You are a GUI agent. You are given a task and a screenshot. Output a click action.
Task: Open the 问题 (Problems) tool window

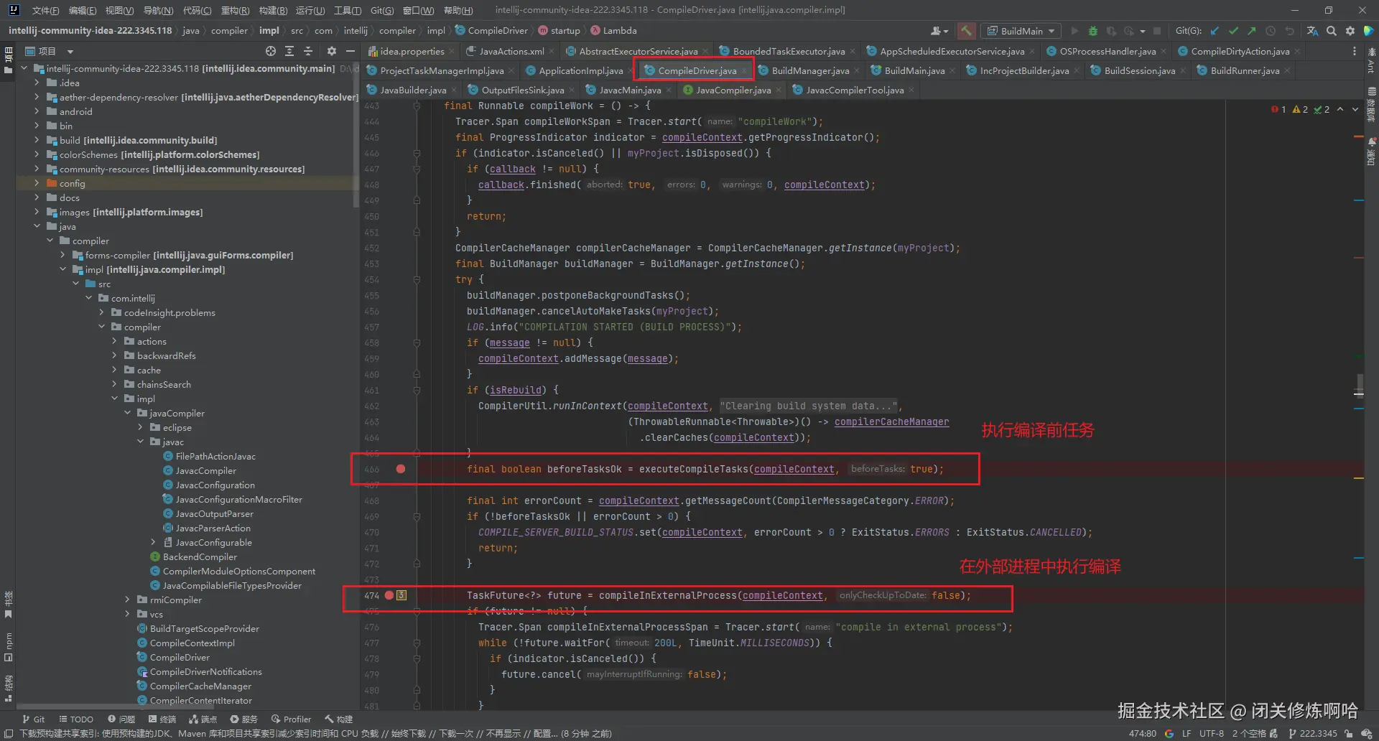(121, 719)
